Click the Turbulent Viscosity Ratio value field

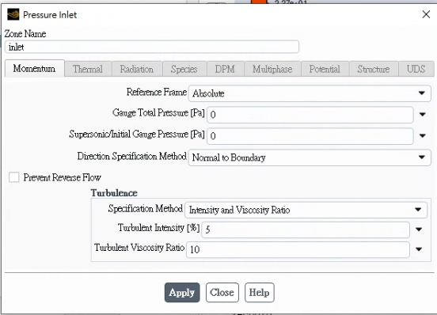point(298,249)
